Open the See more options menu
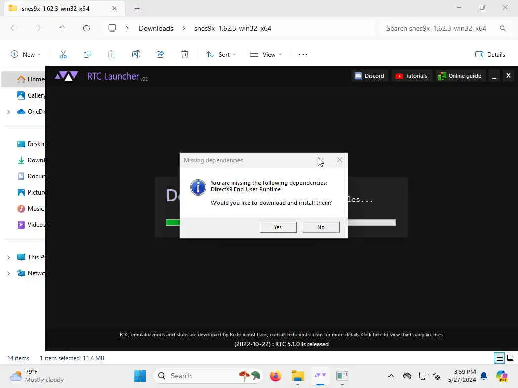The width and height of the screenshot is (518, 388). point(303,55)
